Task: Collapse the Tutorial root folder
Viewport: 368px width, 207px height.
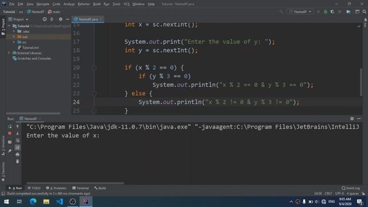Action: click(9, 26)
